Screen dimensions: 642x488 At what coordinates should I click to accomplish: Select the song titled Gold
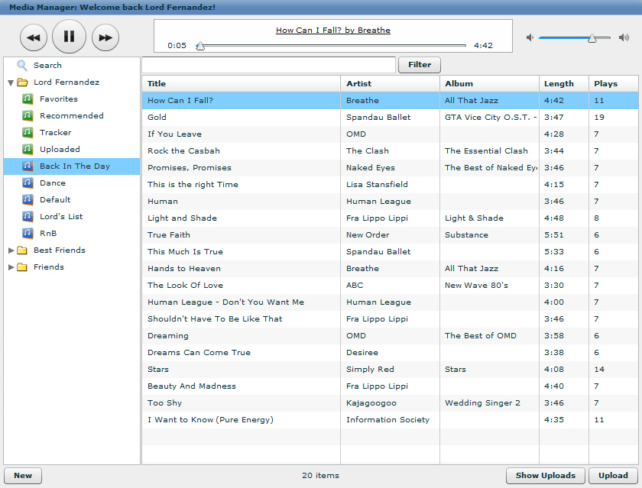click(157, 118)
